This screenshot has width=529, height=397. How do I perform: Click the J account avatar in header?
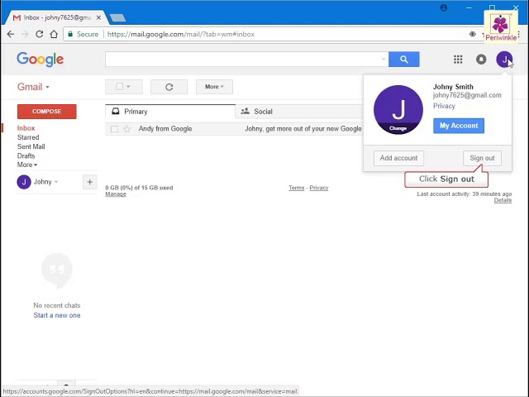pos(504,60)
